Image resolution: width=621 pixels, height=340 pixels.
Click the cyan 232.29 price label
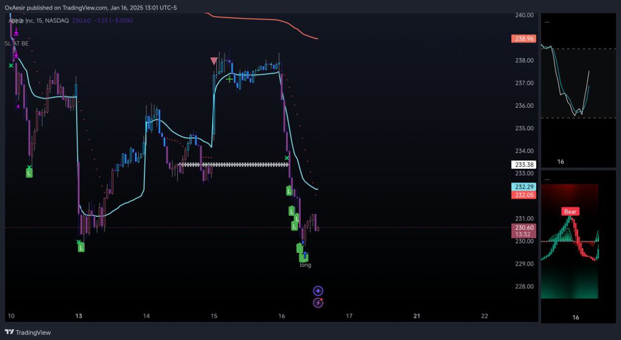[523, 186]
